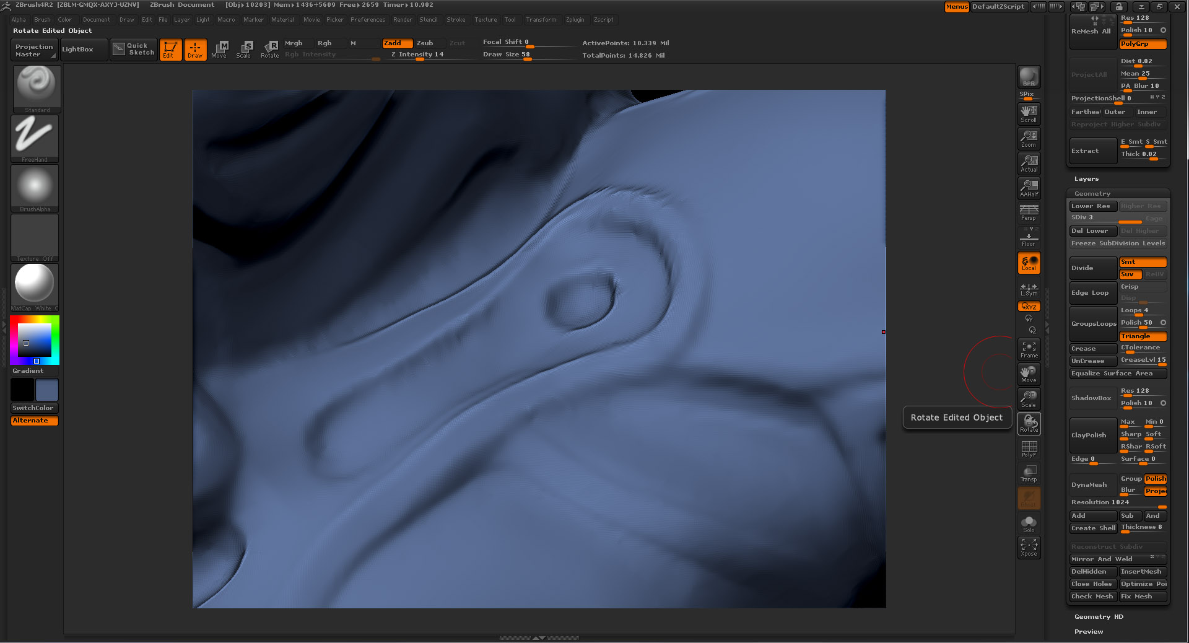The height and width of the screenshot is (643, 1189).
Task: Open the FreeHand stroke selector
Action: pos(34,135)
